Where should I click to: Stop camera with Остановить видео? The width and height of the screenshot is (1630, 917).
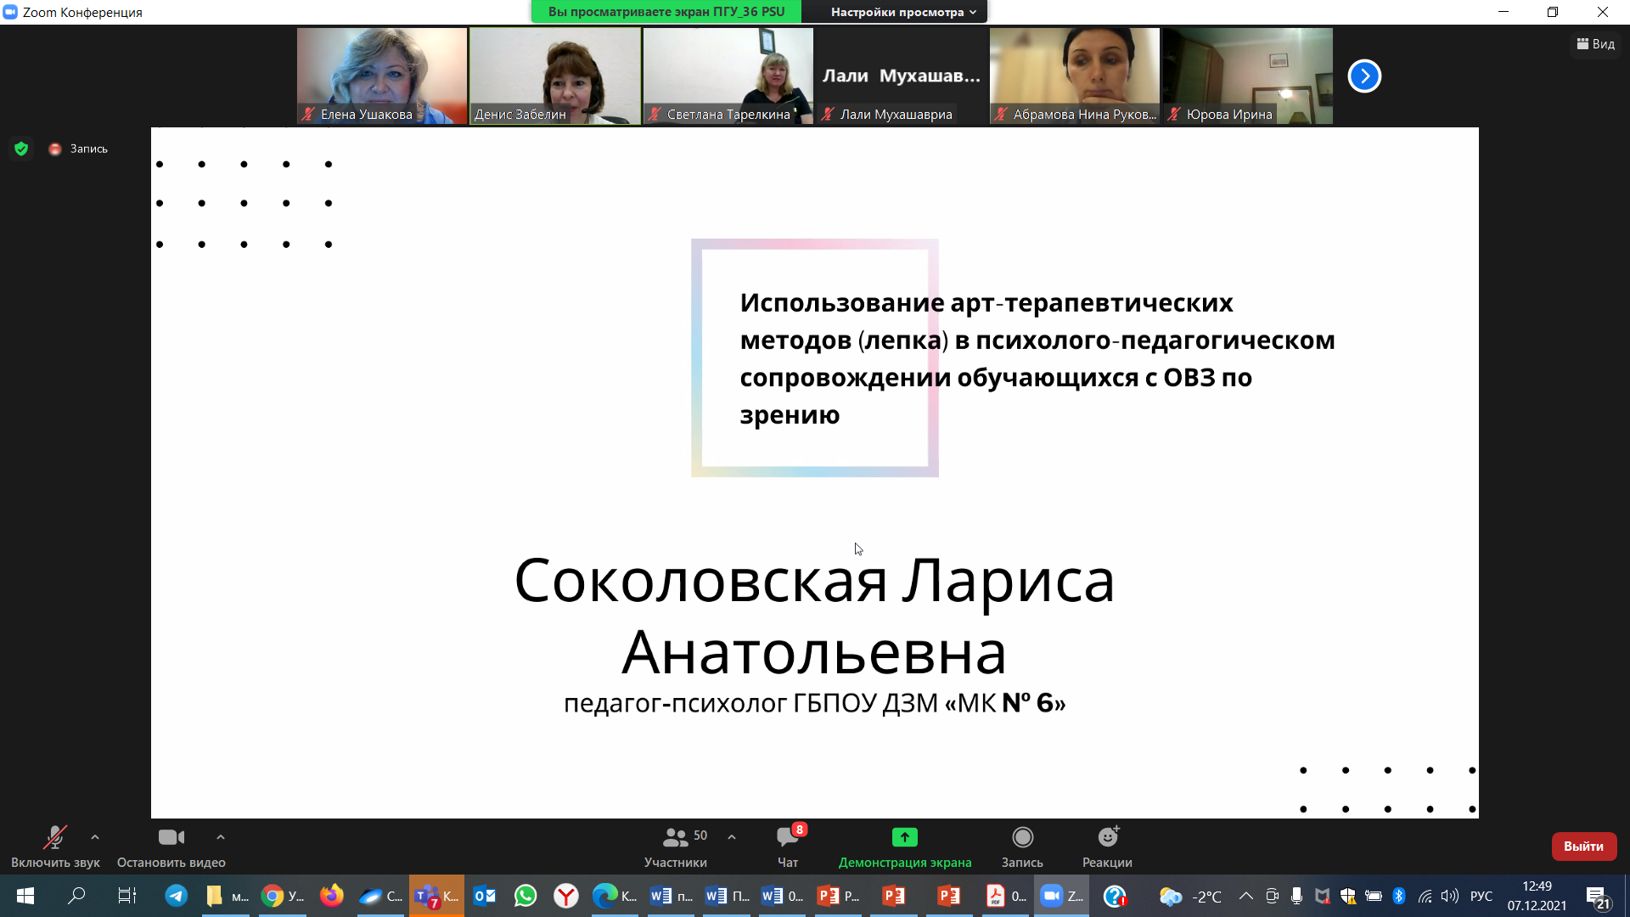pyautogui.click(x=171, y=838)
